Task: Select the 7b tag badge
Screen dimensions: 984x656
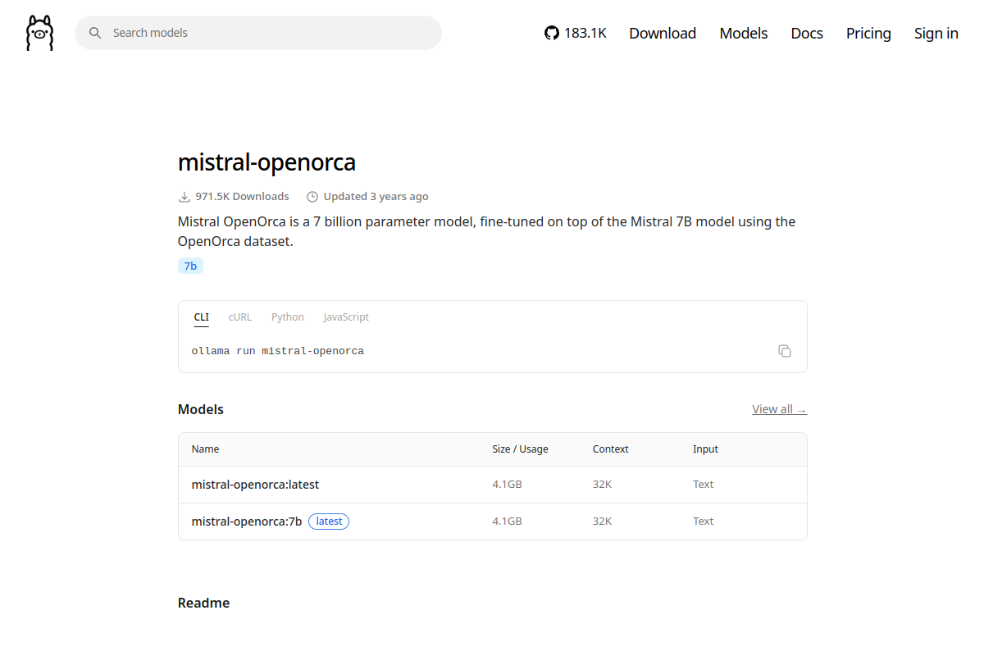Action: pyautogui.click(x=190, y=266)
